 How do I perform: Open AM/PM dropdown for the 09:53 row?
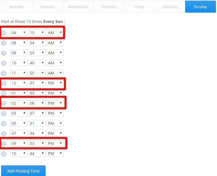[x=55, y=53]
